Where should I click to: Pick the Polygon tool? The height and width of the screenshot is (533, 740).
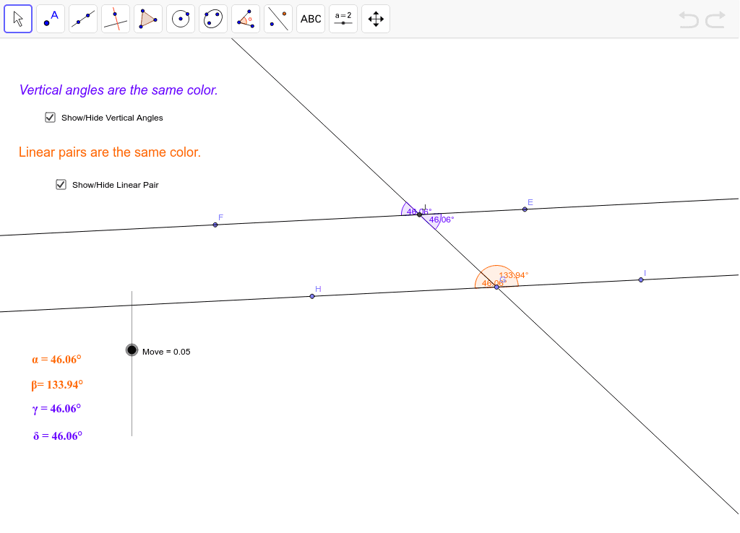pyautogui.click(x=148, y=19)
